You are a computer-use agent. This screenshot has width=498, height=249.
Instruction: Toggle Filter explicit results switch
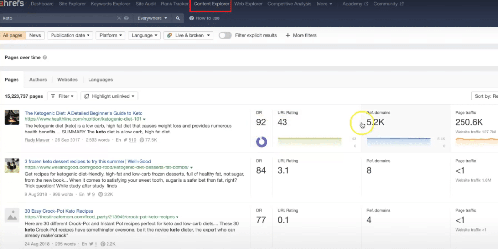click(225, 35)
